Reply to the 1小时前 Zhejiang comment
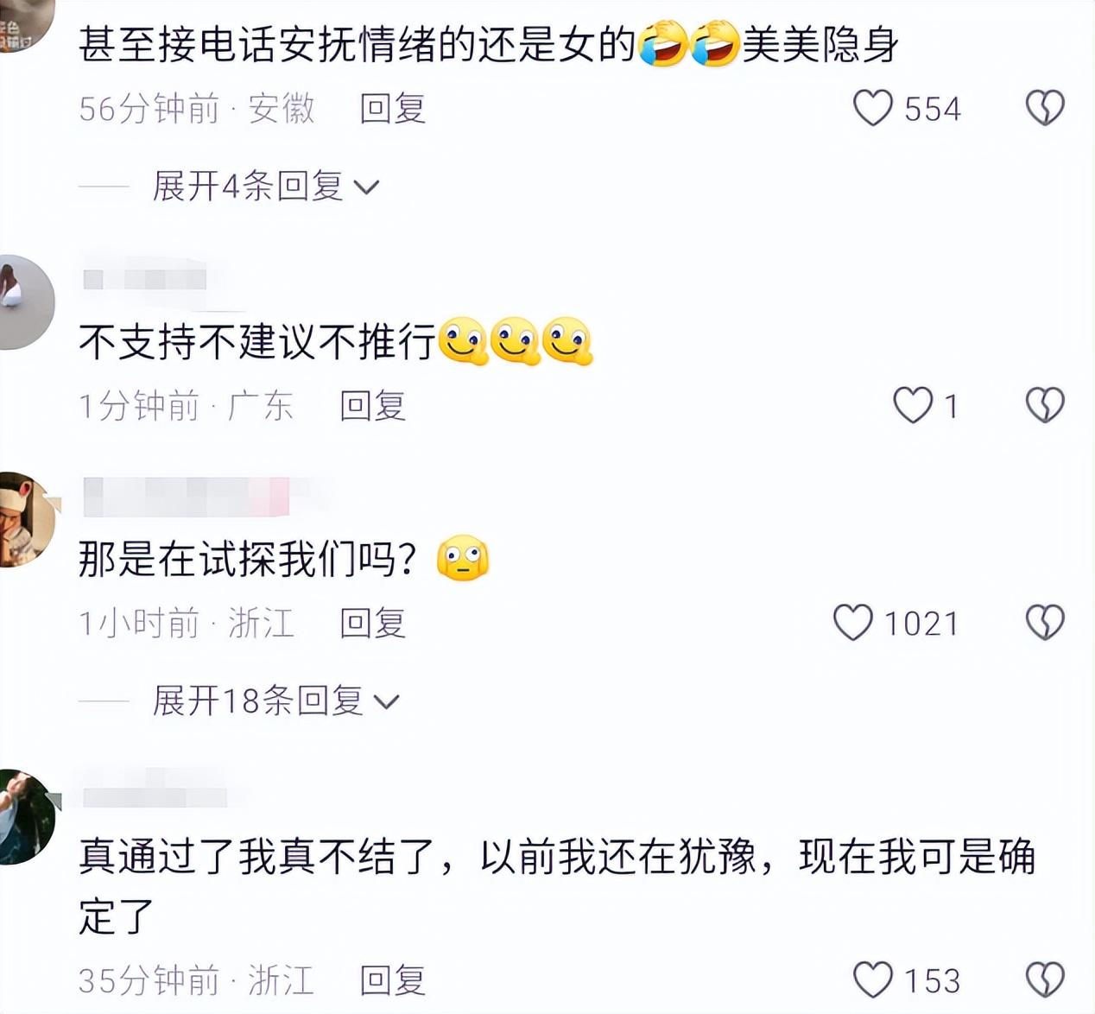The image size is (1095, 1014). 372,623
